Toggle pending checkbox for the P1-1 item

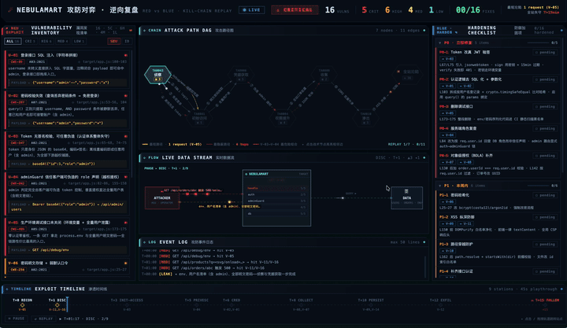click(545, 195)
